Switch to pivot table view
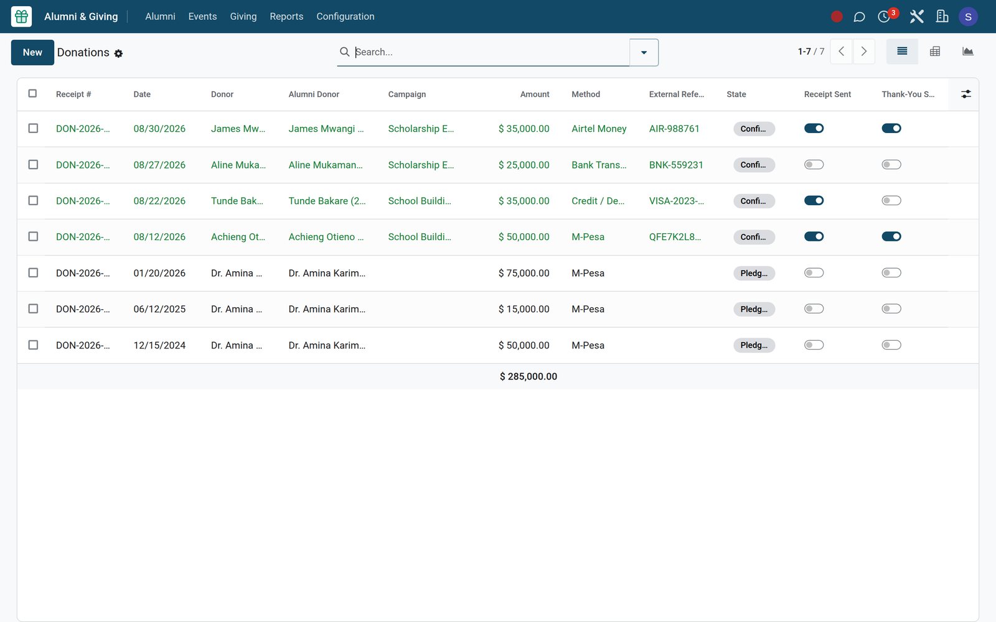The width and height of the screenshot is (996, 622). pyautogui.click(x=935, y=52)
